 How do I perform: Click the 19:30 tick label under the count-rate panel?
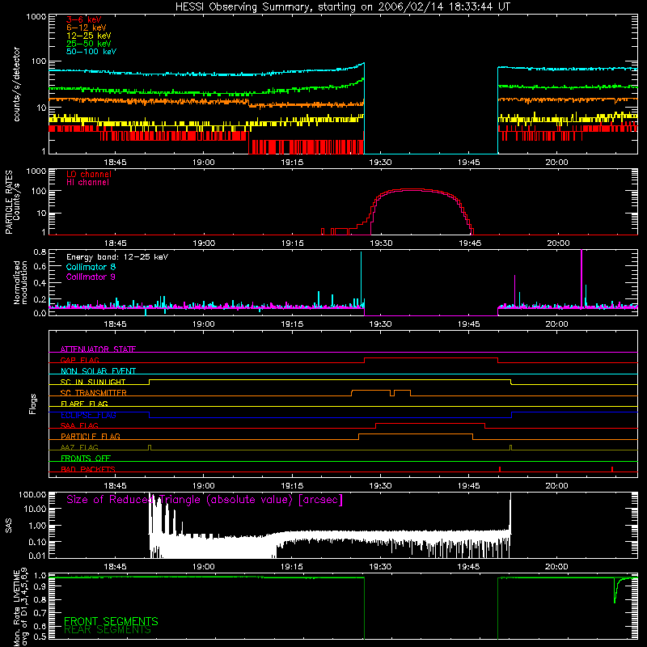[x=380, y=163]
